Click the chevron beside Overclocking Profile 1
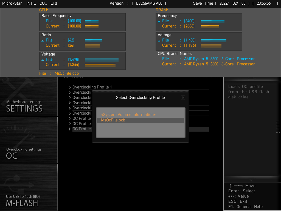Viewport: 281px width, 211px height. coord(70,87)
